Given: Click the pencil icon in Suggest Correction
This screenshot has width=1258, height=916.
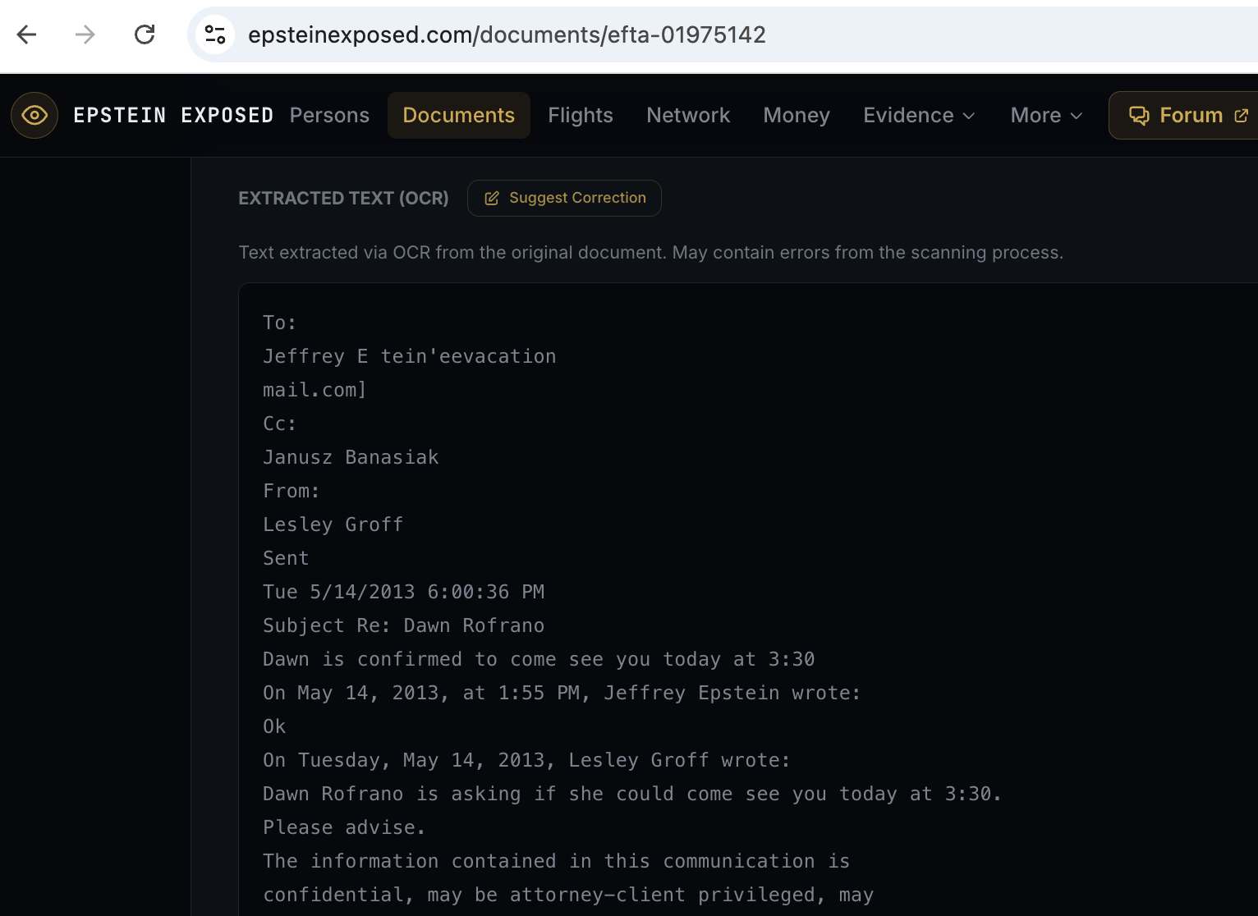Looking at the screenshot, I should (x=492, y=199).
